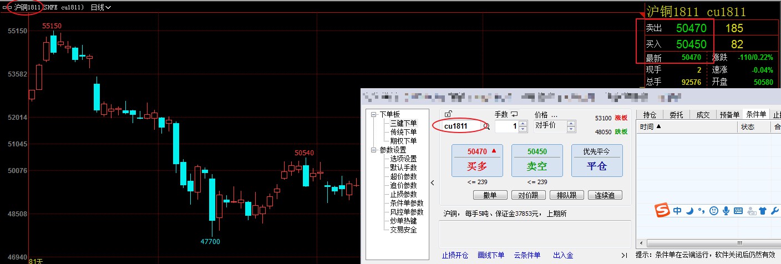This screenshot has width=781, height=264.
Task: Click the 撤单 cancel order button
Action: tap(490, 195)
